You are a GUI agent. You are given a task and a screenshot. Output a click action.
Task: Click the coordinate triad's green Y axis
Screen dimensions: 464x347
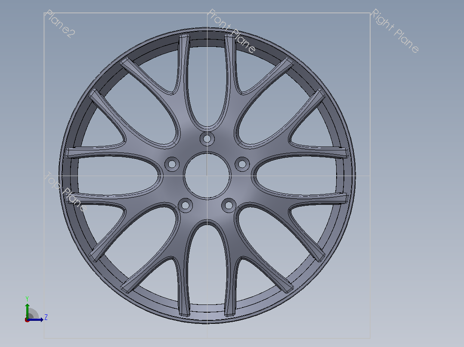[27, 311]
